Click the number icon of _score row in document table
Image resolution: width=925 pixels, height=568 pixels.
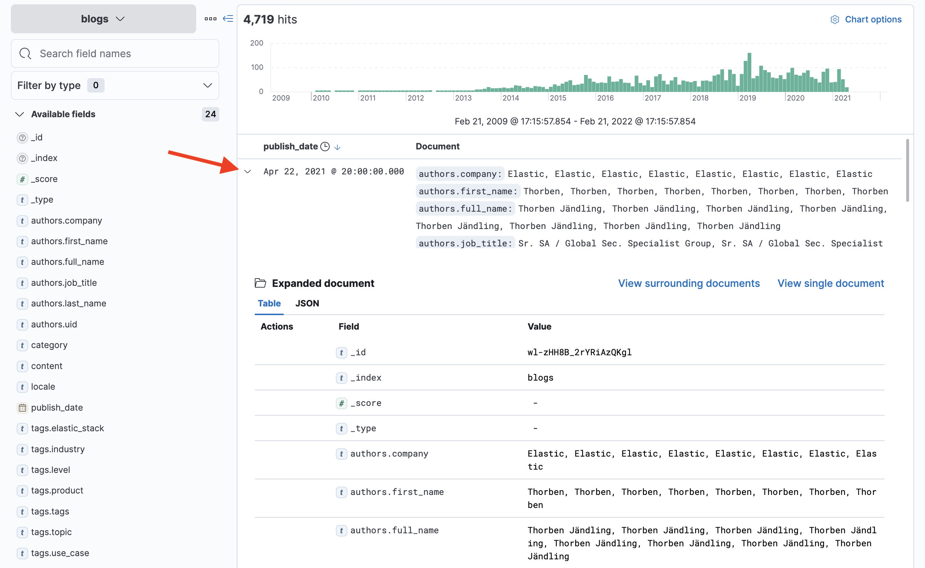342,403
